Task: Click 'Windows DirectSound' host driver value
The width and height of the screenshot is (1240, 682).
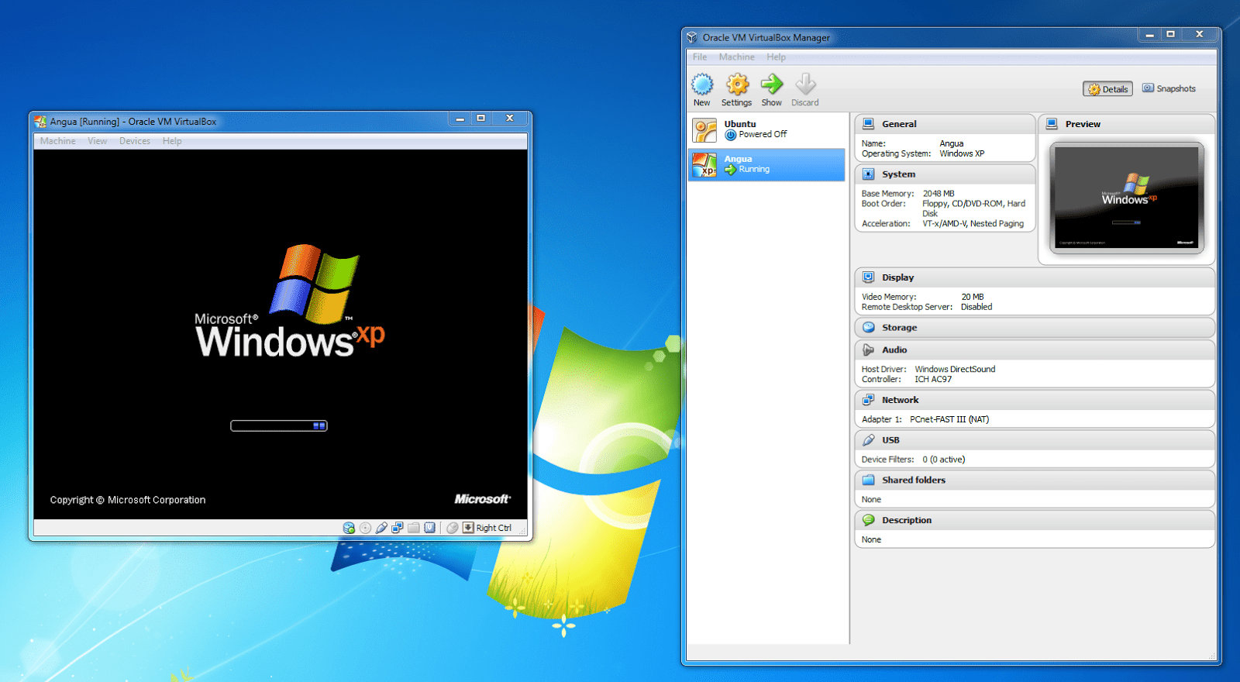Action: [955, 369]
